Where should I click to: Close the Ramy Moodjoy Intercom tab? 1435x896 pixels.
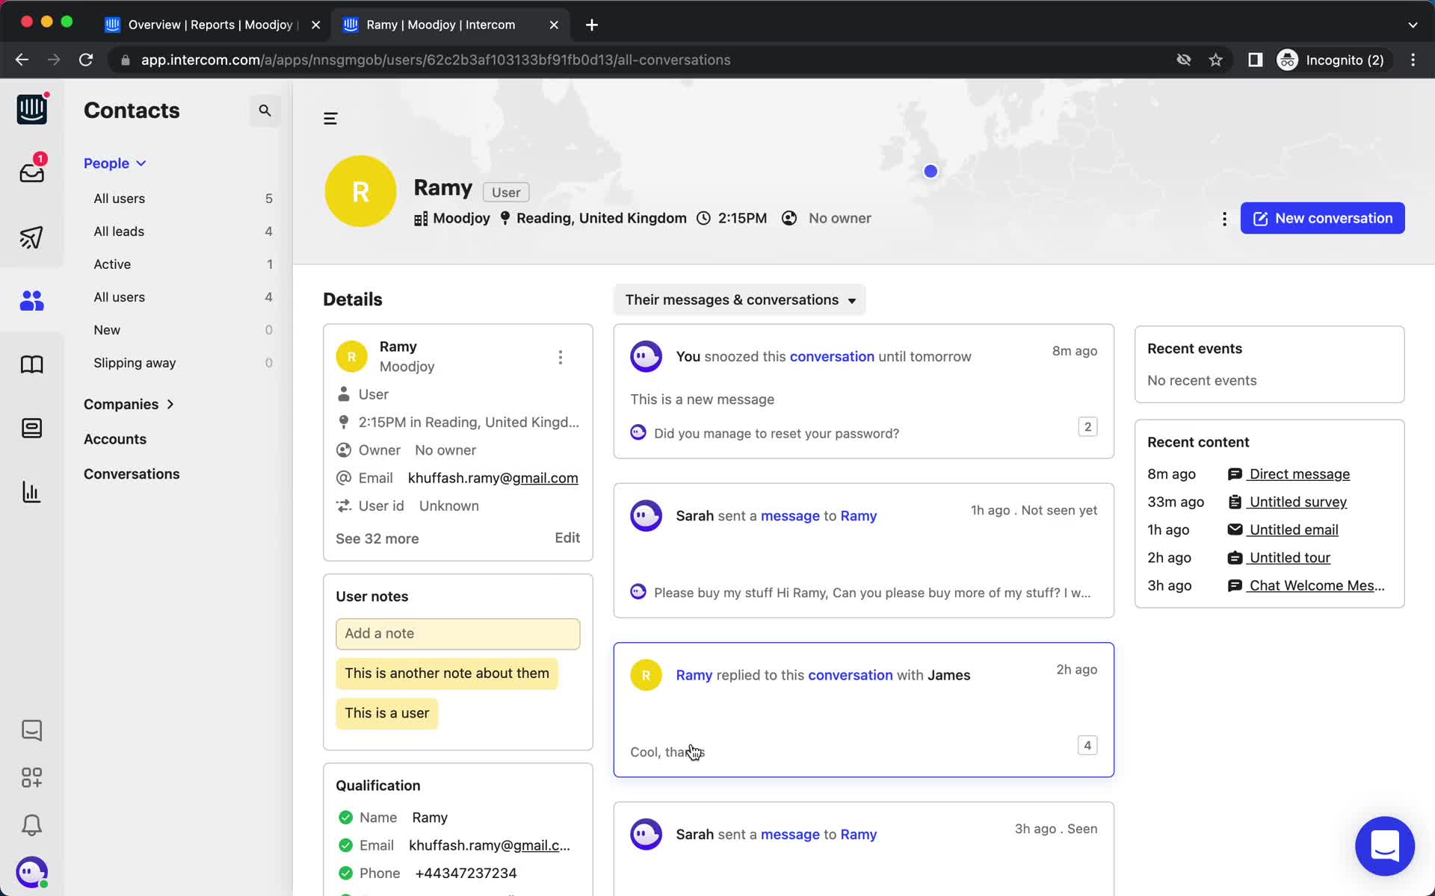(554, 25)
